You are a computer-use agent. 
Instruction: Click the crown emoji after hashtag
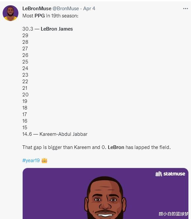pos(44,160)
